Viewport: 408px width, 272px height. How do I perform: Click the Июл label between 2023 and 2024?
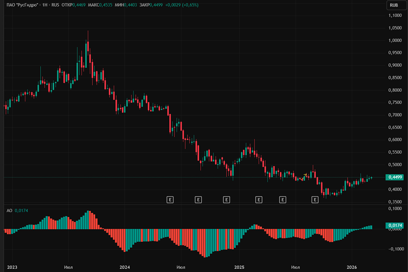pos(68,267)
